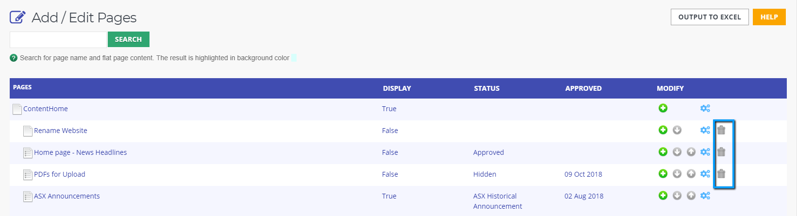This screenshot has height=216, width=797.
Task: Move PDFs for Upload page up
Action: [x=691, y=174]
